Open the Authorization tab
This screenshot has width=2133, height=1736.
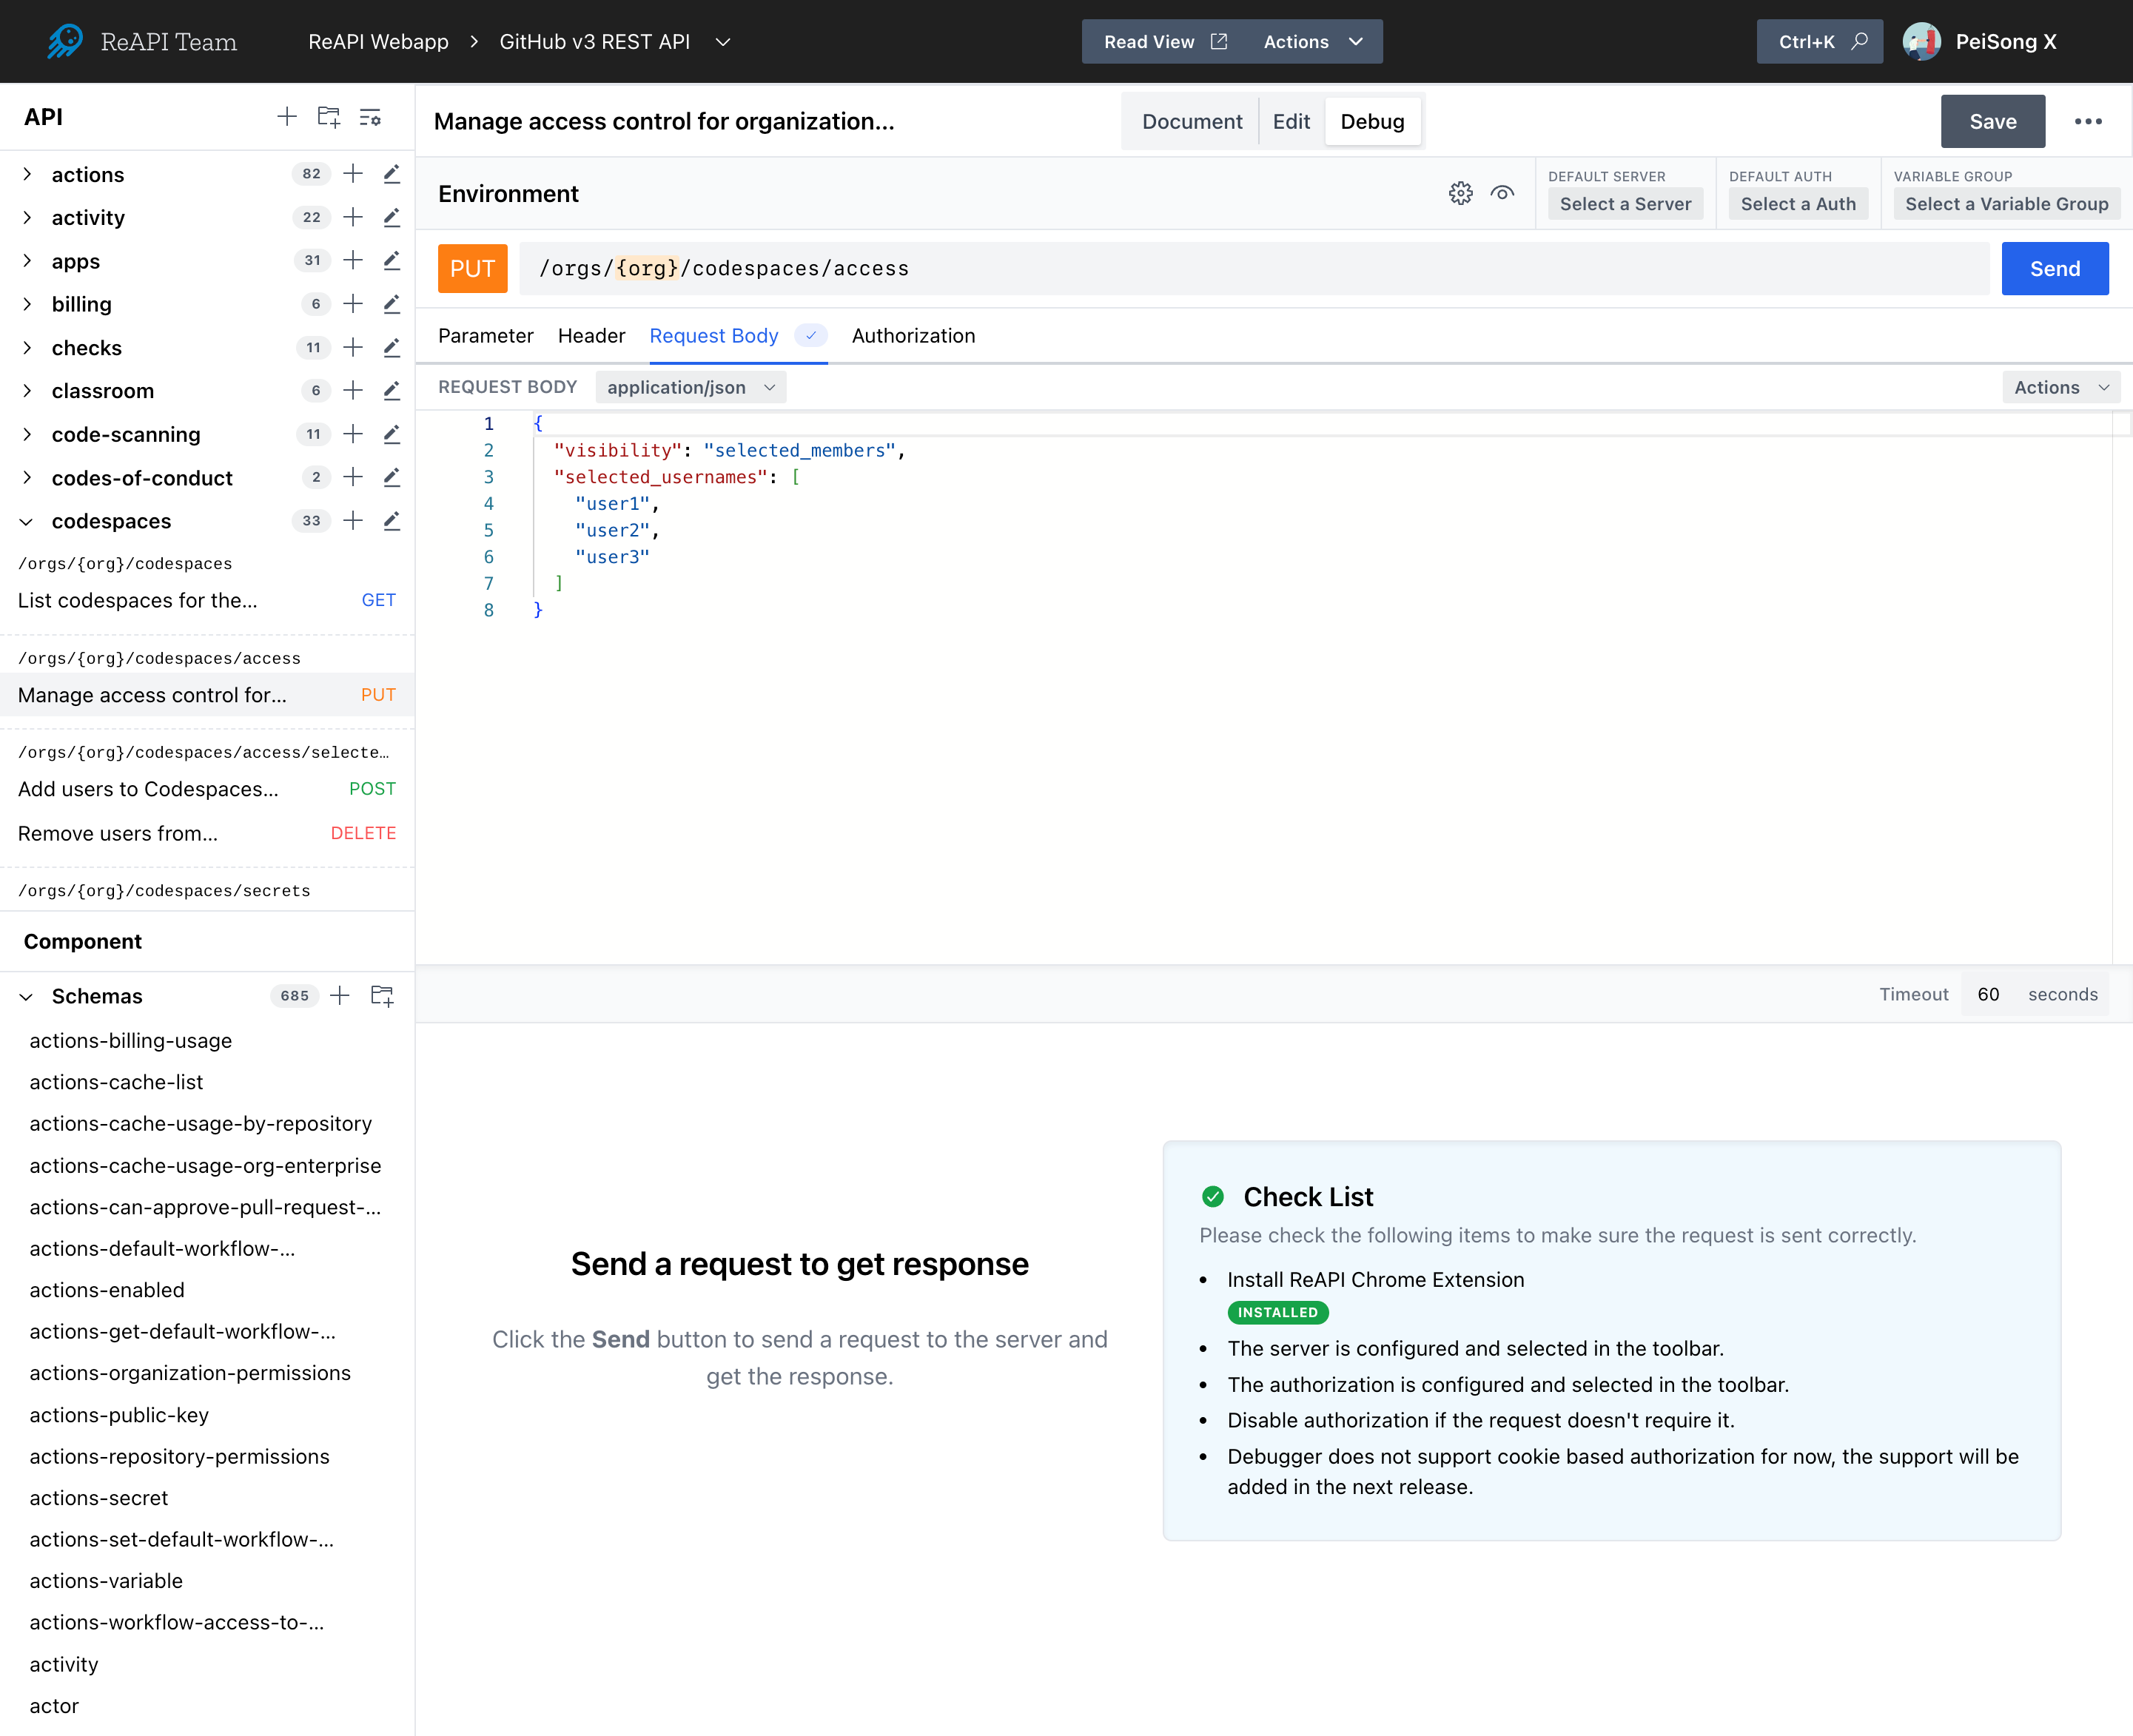coord(913,336)
